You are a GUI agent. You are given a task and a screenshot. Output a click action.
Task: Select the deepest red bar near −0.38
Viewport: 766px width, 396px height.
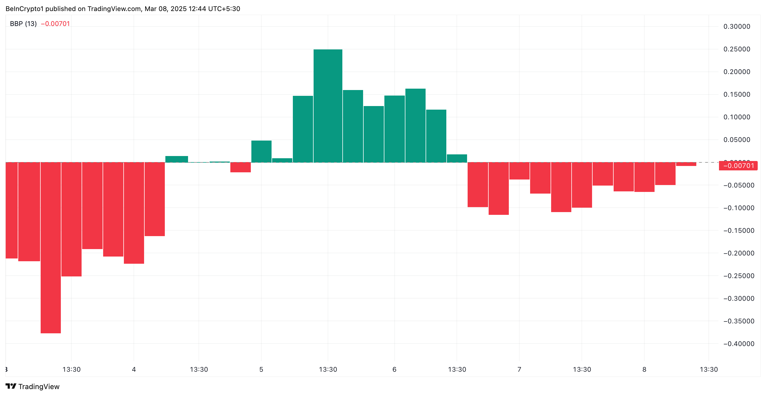[x=51, y=248]
